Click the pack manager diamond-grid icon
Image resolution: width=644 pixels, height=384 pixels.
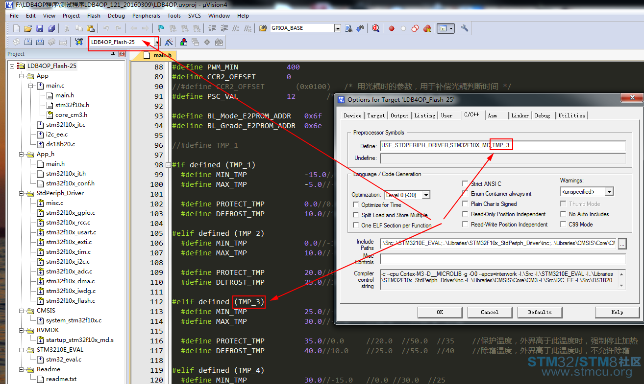(x=207, y=42)
